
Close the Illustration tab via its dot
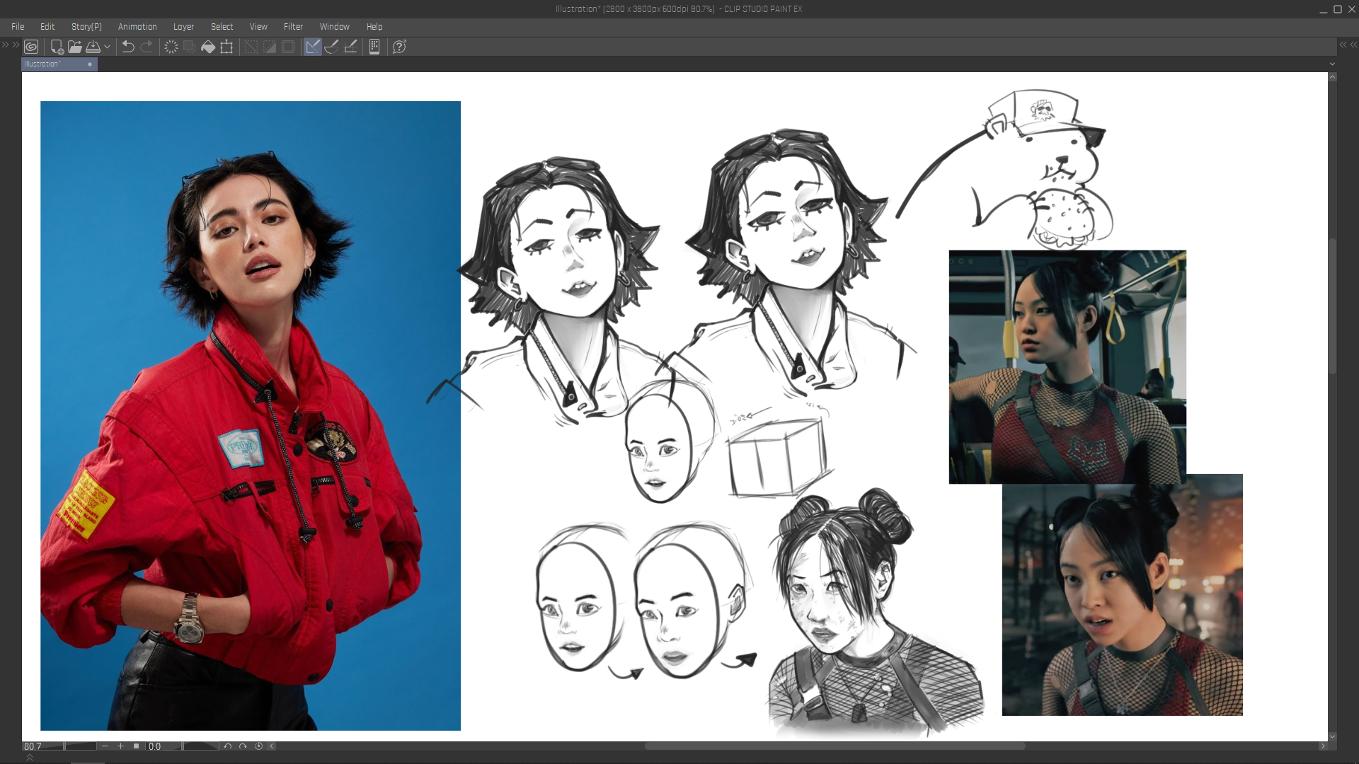coord(90,64)
